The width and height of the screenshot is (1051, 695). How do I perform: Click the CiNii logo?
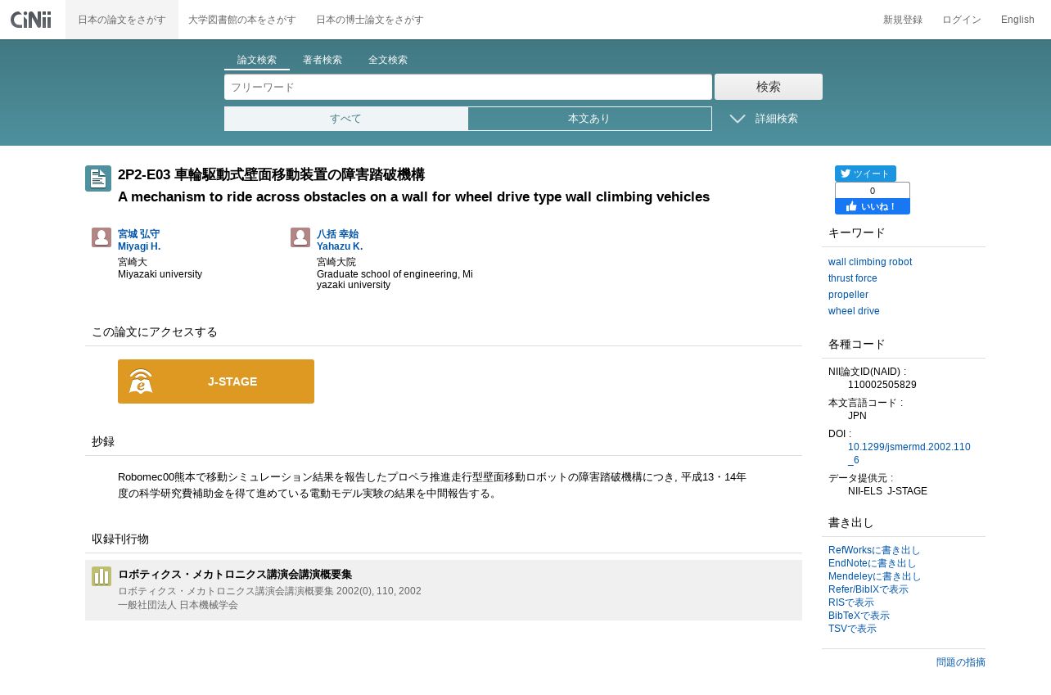tap(31, 20)
